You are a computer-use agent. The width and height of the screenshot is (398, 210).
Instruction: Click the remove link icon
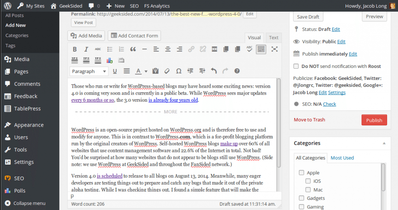[x=203, y=49]
